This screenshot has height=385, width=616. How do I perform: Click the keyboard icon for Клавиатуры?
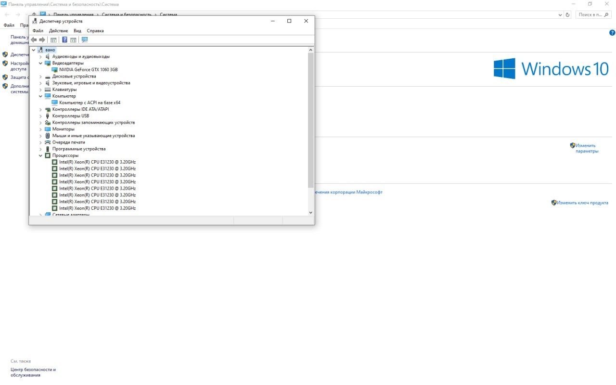click(48, 90)
